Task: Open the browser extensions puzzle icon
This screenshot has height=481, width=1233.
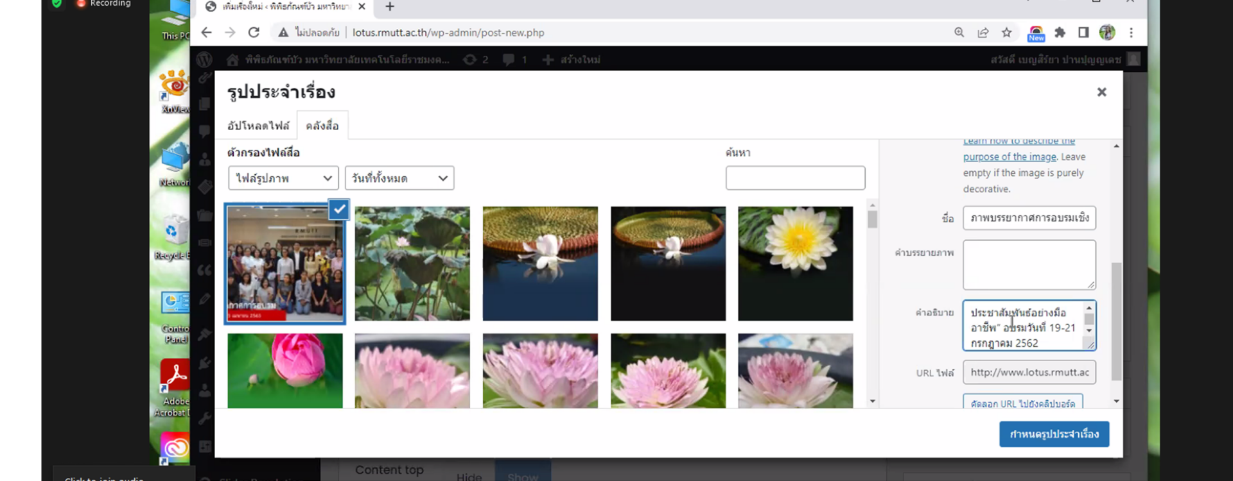Action: (1060, 33)
